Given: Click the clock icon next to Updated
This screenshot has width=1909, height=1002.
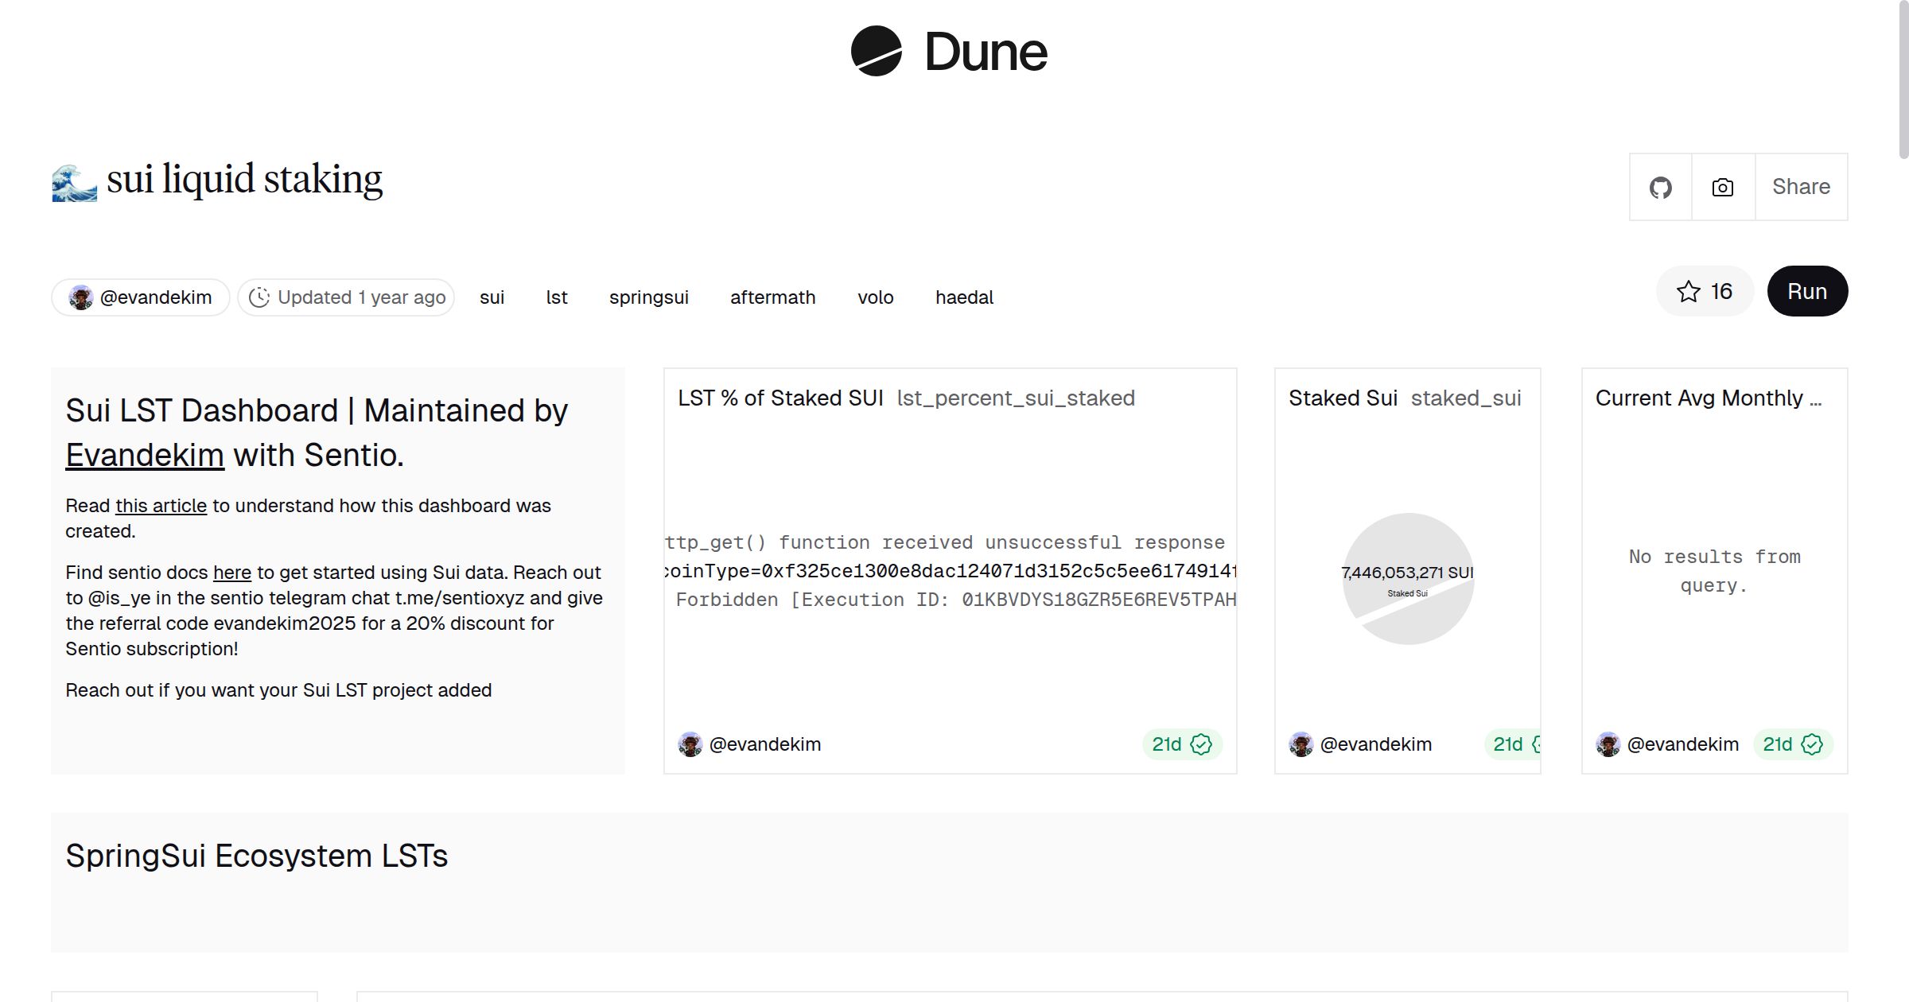Looking at the screenshot, I should tap(259, 297).
